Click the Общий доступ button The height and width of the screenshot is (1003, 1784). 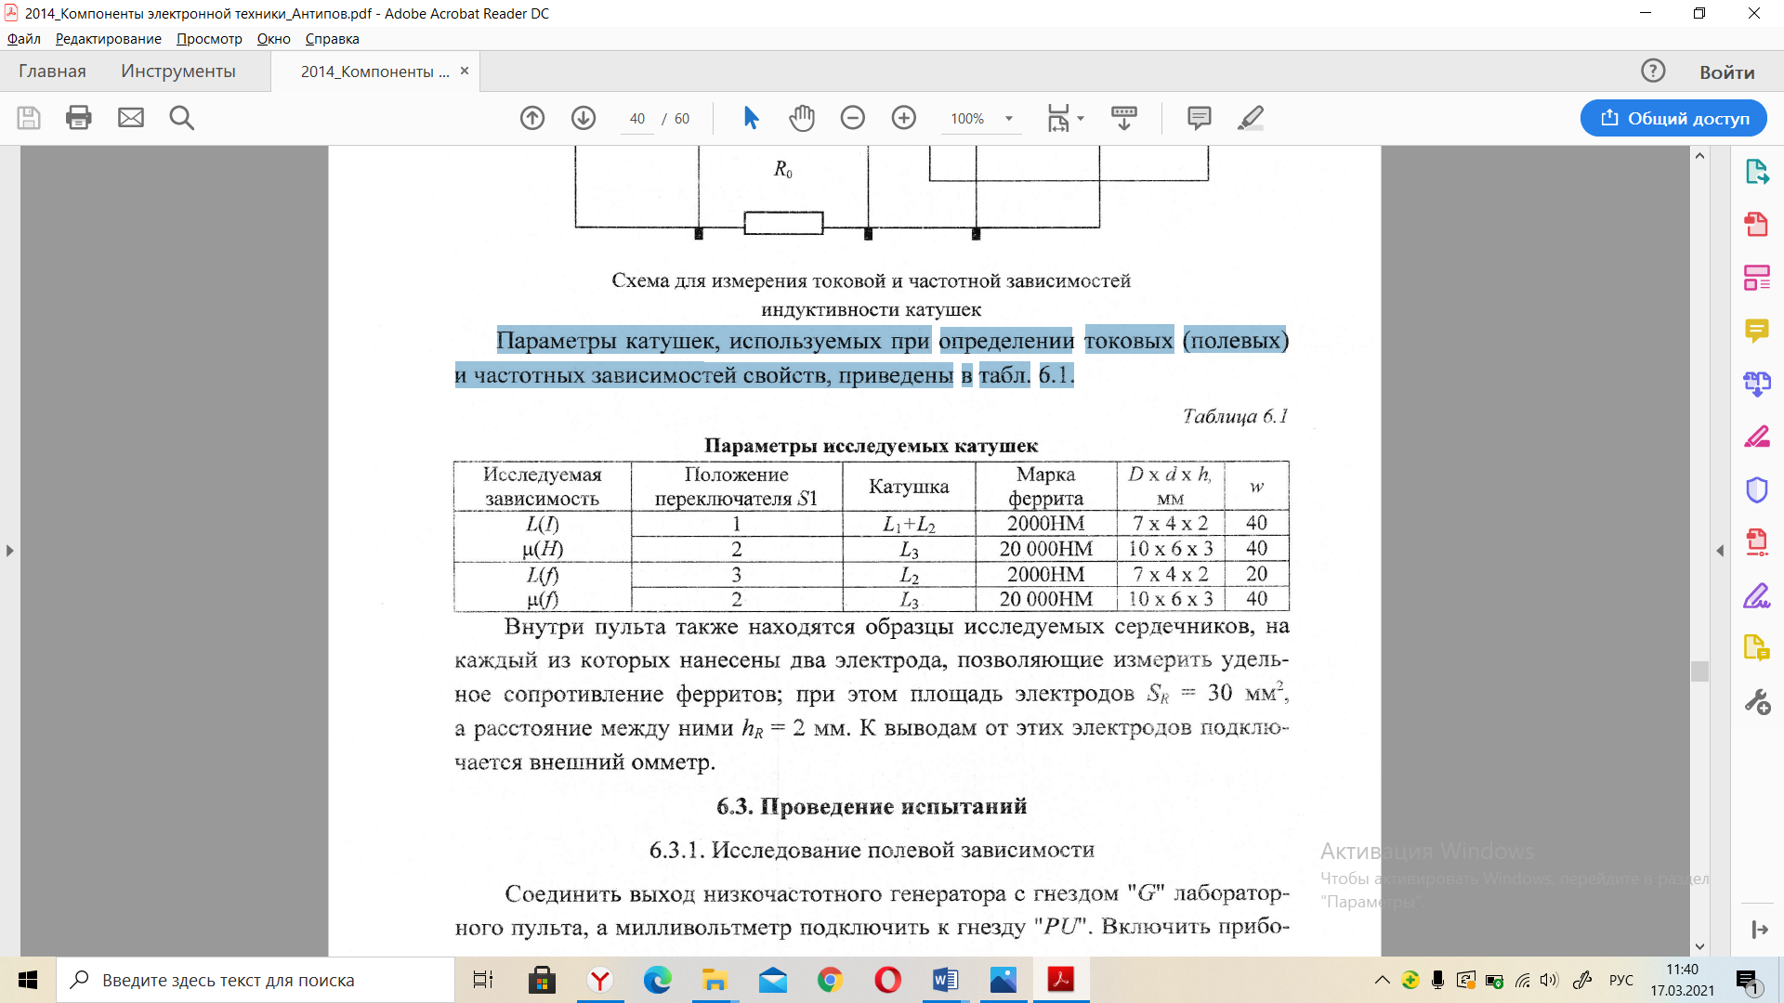[x=1673, y=118]
